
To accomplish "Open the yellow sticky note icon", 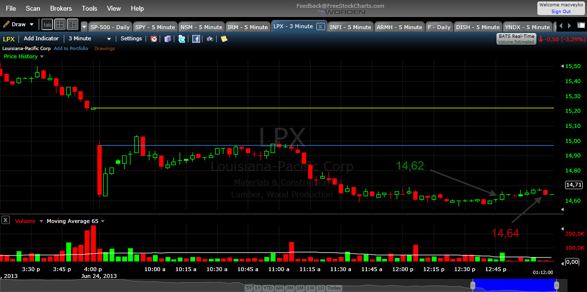I will tap(224, 39).
